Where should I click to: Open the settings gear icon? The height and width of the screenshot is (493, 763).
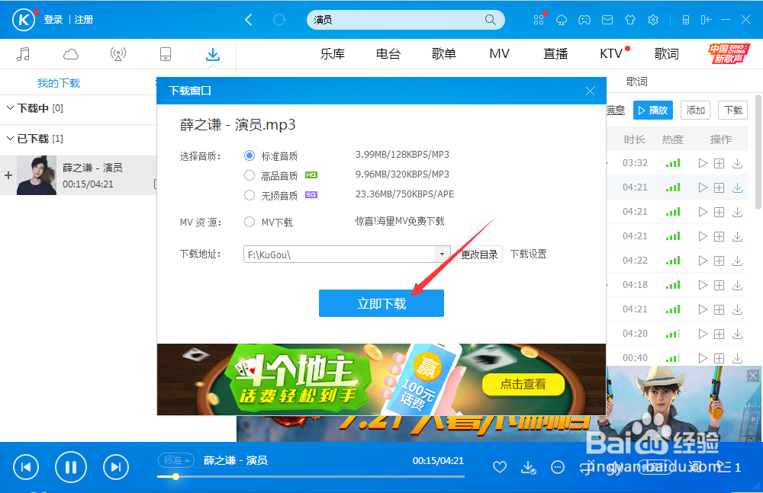[653, 20]
